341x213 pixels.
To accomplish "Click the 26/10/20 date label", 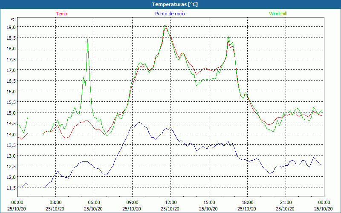I will (x=323, y=209).
